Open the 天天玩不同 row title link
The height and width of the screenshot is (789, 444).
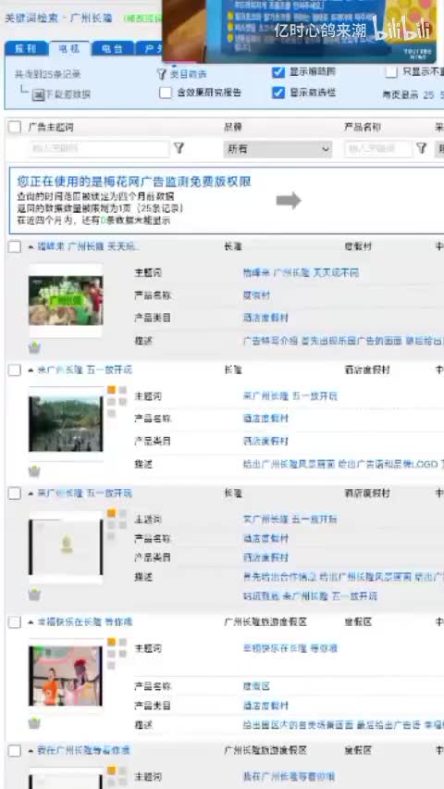click(x=89, y=246)
